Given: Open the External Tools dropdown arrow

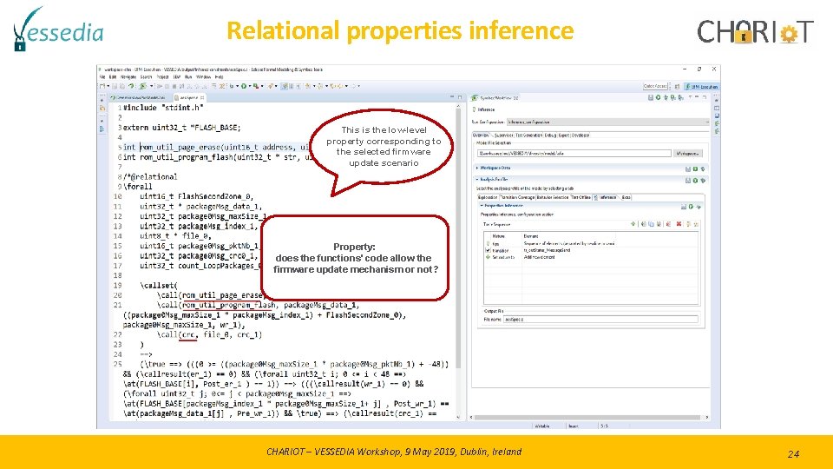Looking at the screenshot, I should pyautogui.click(x=262, y=86).
